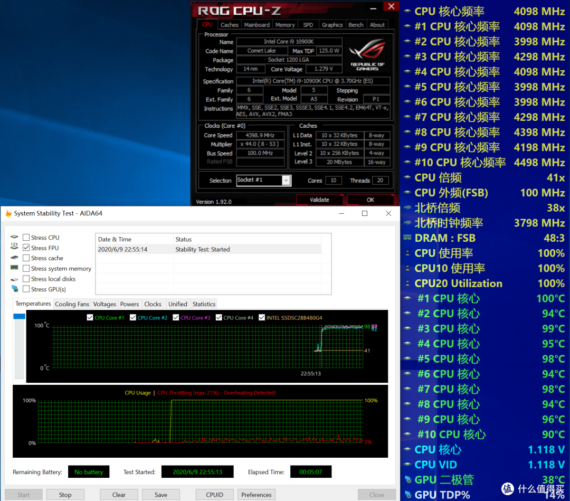Open the SPD tab in CPU-Z
Screen dimensions: 570x501
tap(308, 25)
